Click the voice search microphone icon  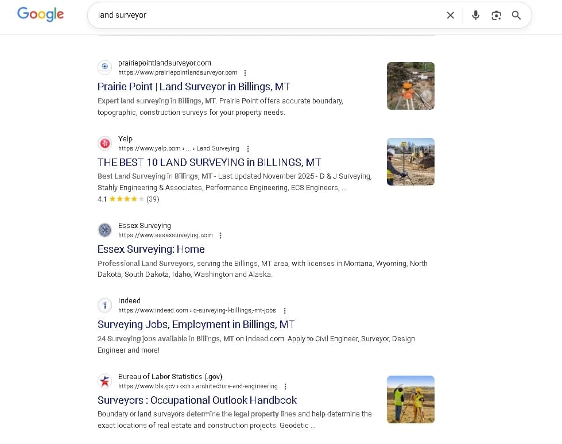[x=475, y=15]
